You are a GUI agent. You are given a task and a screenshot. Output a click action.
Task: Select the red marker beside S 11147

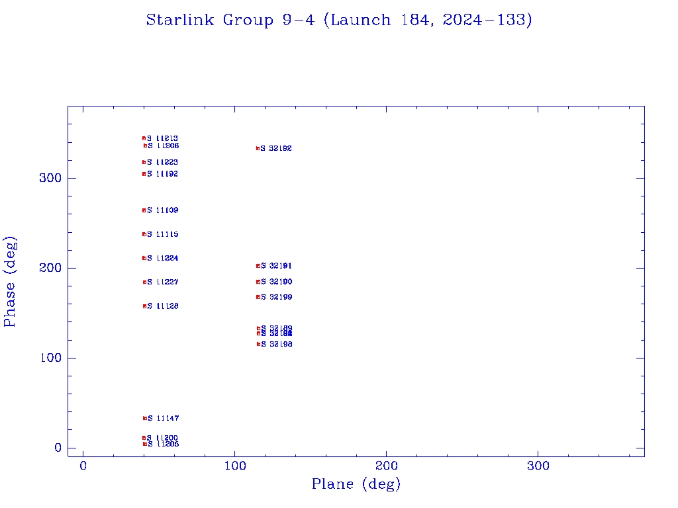145,418
